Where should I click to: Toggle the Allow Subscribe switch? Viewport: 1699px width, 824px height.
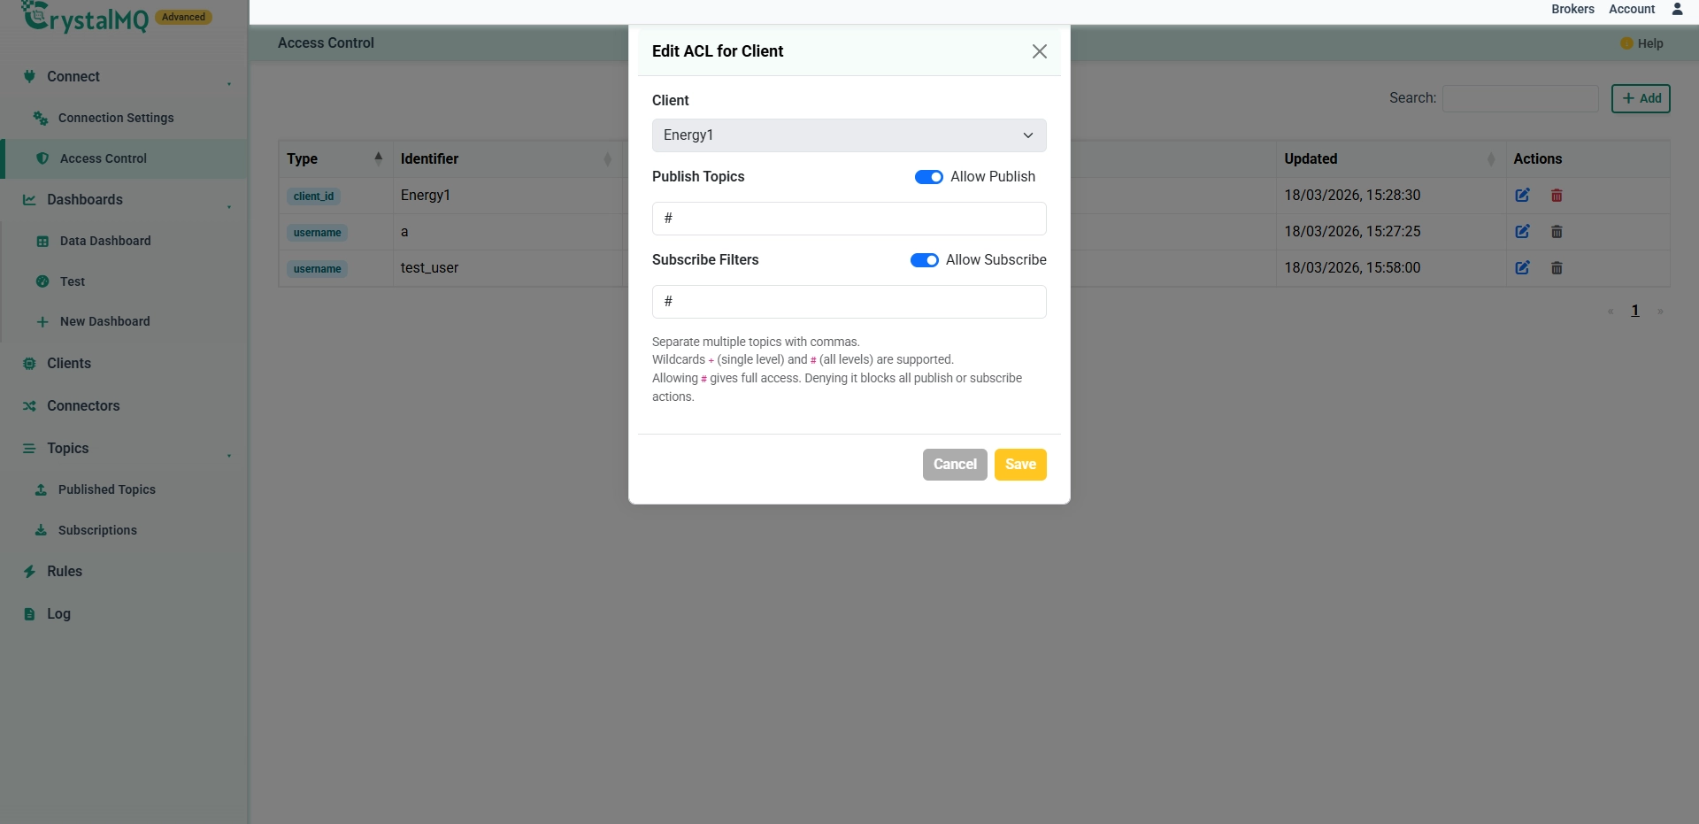pos(924,260)
